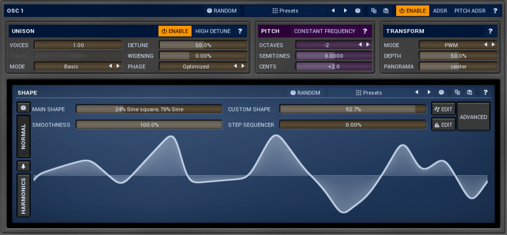Screen dimensions: 507x235
Task: Open OSC 1 Presets menu
Action: point(285,11)
